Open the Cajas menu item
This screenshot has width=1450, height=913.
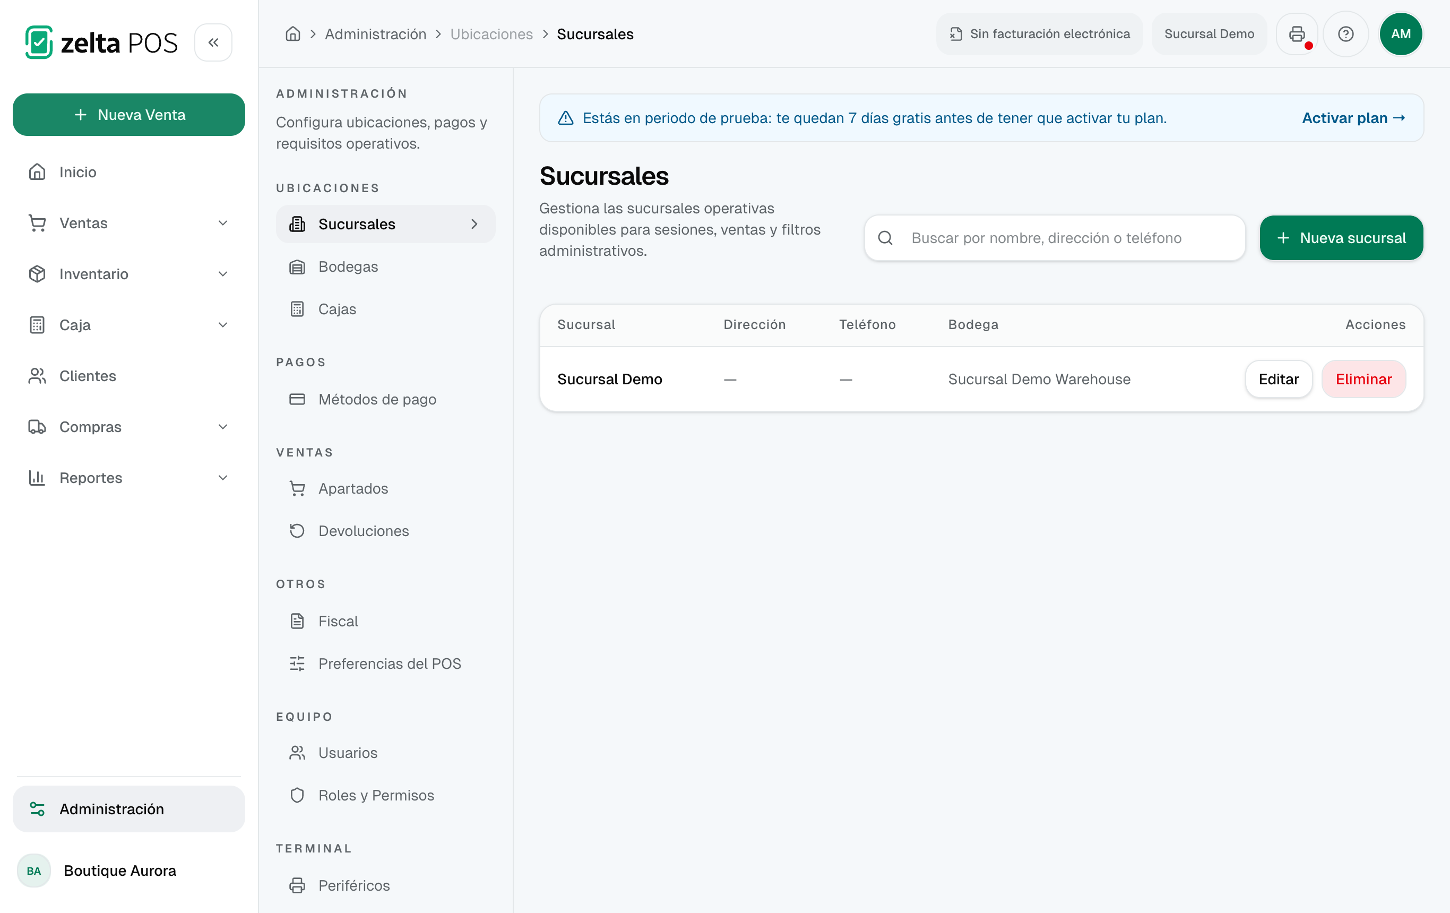pyautogui.click(x=385, y=309)
